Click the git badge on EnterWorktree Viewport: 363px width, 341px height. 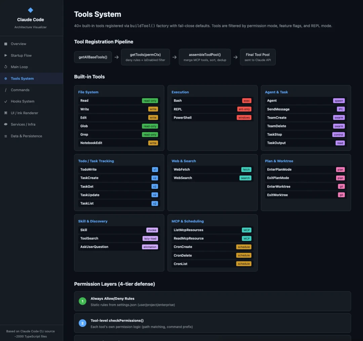pyautogui.click(x=341, y=186)
